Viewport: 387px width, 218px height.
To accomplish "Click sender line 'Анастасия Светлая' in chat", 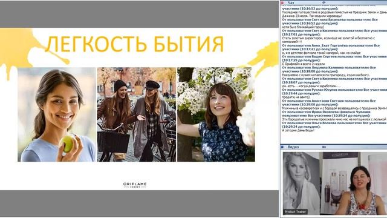I will click(329, 102).
